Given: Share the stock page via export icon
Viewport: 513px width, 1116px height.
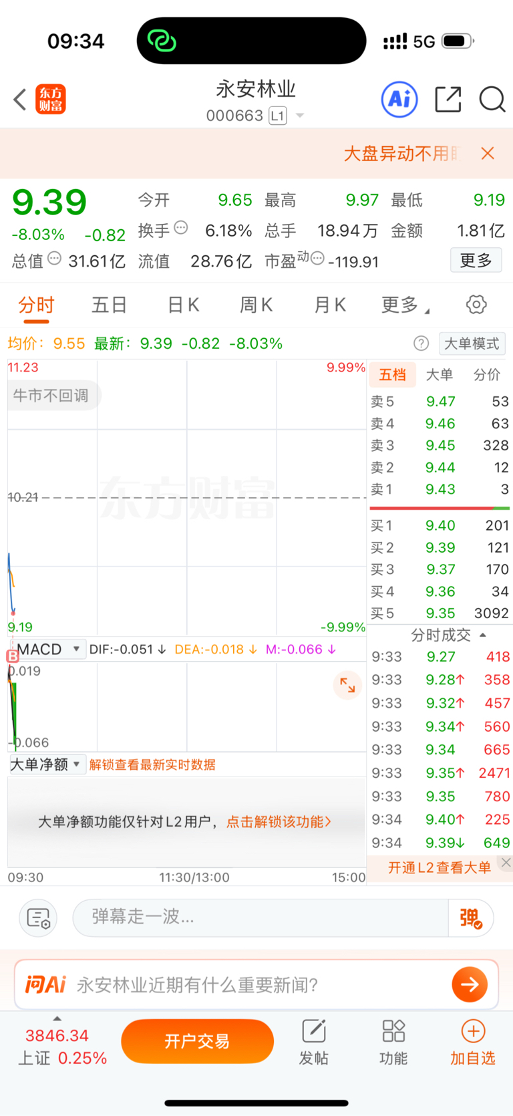Looking at the screenshot, I should (x=448, y=100).
